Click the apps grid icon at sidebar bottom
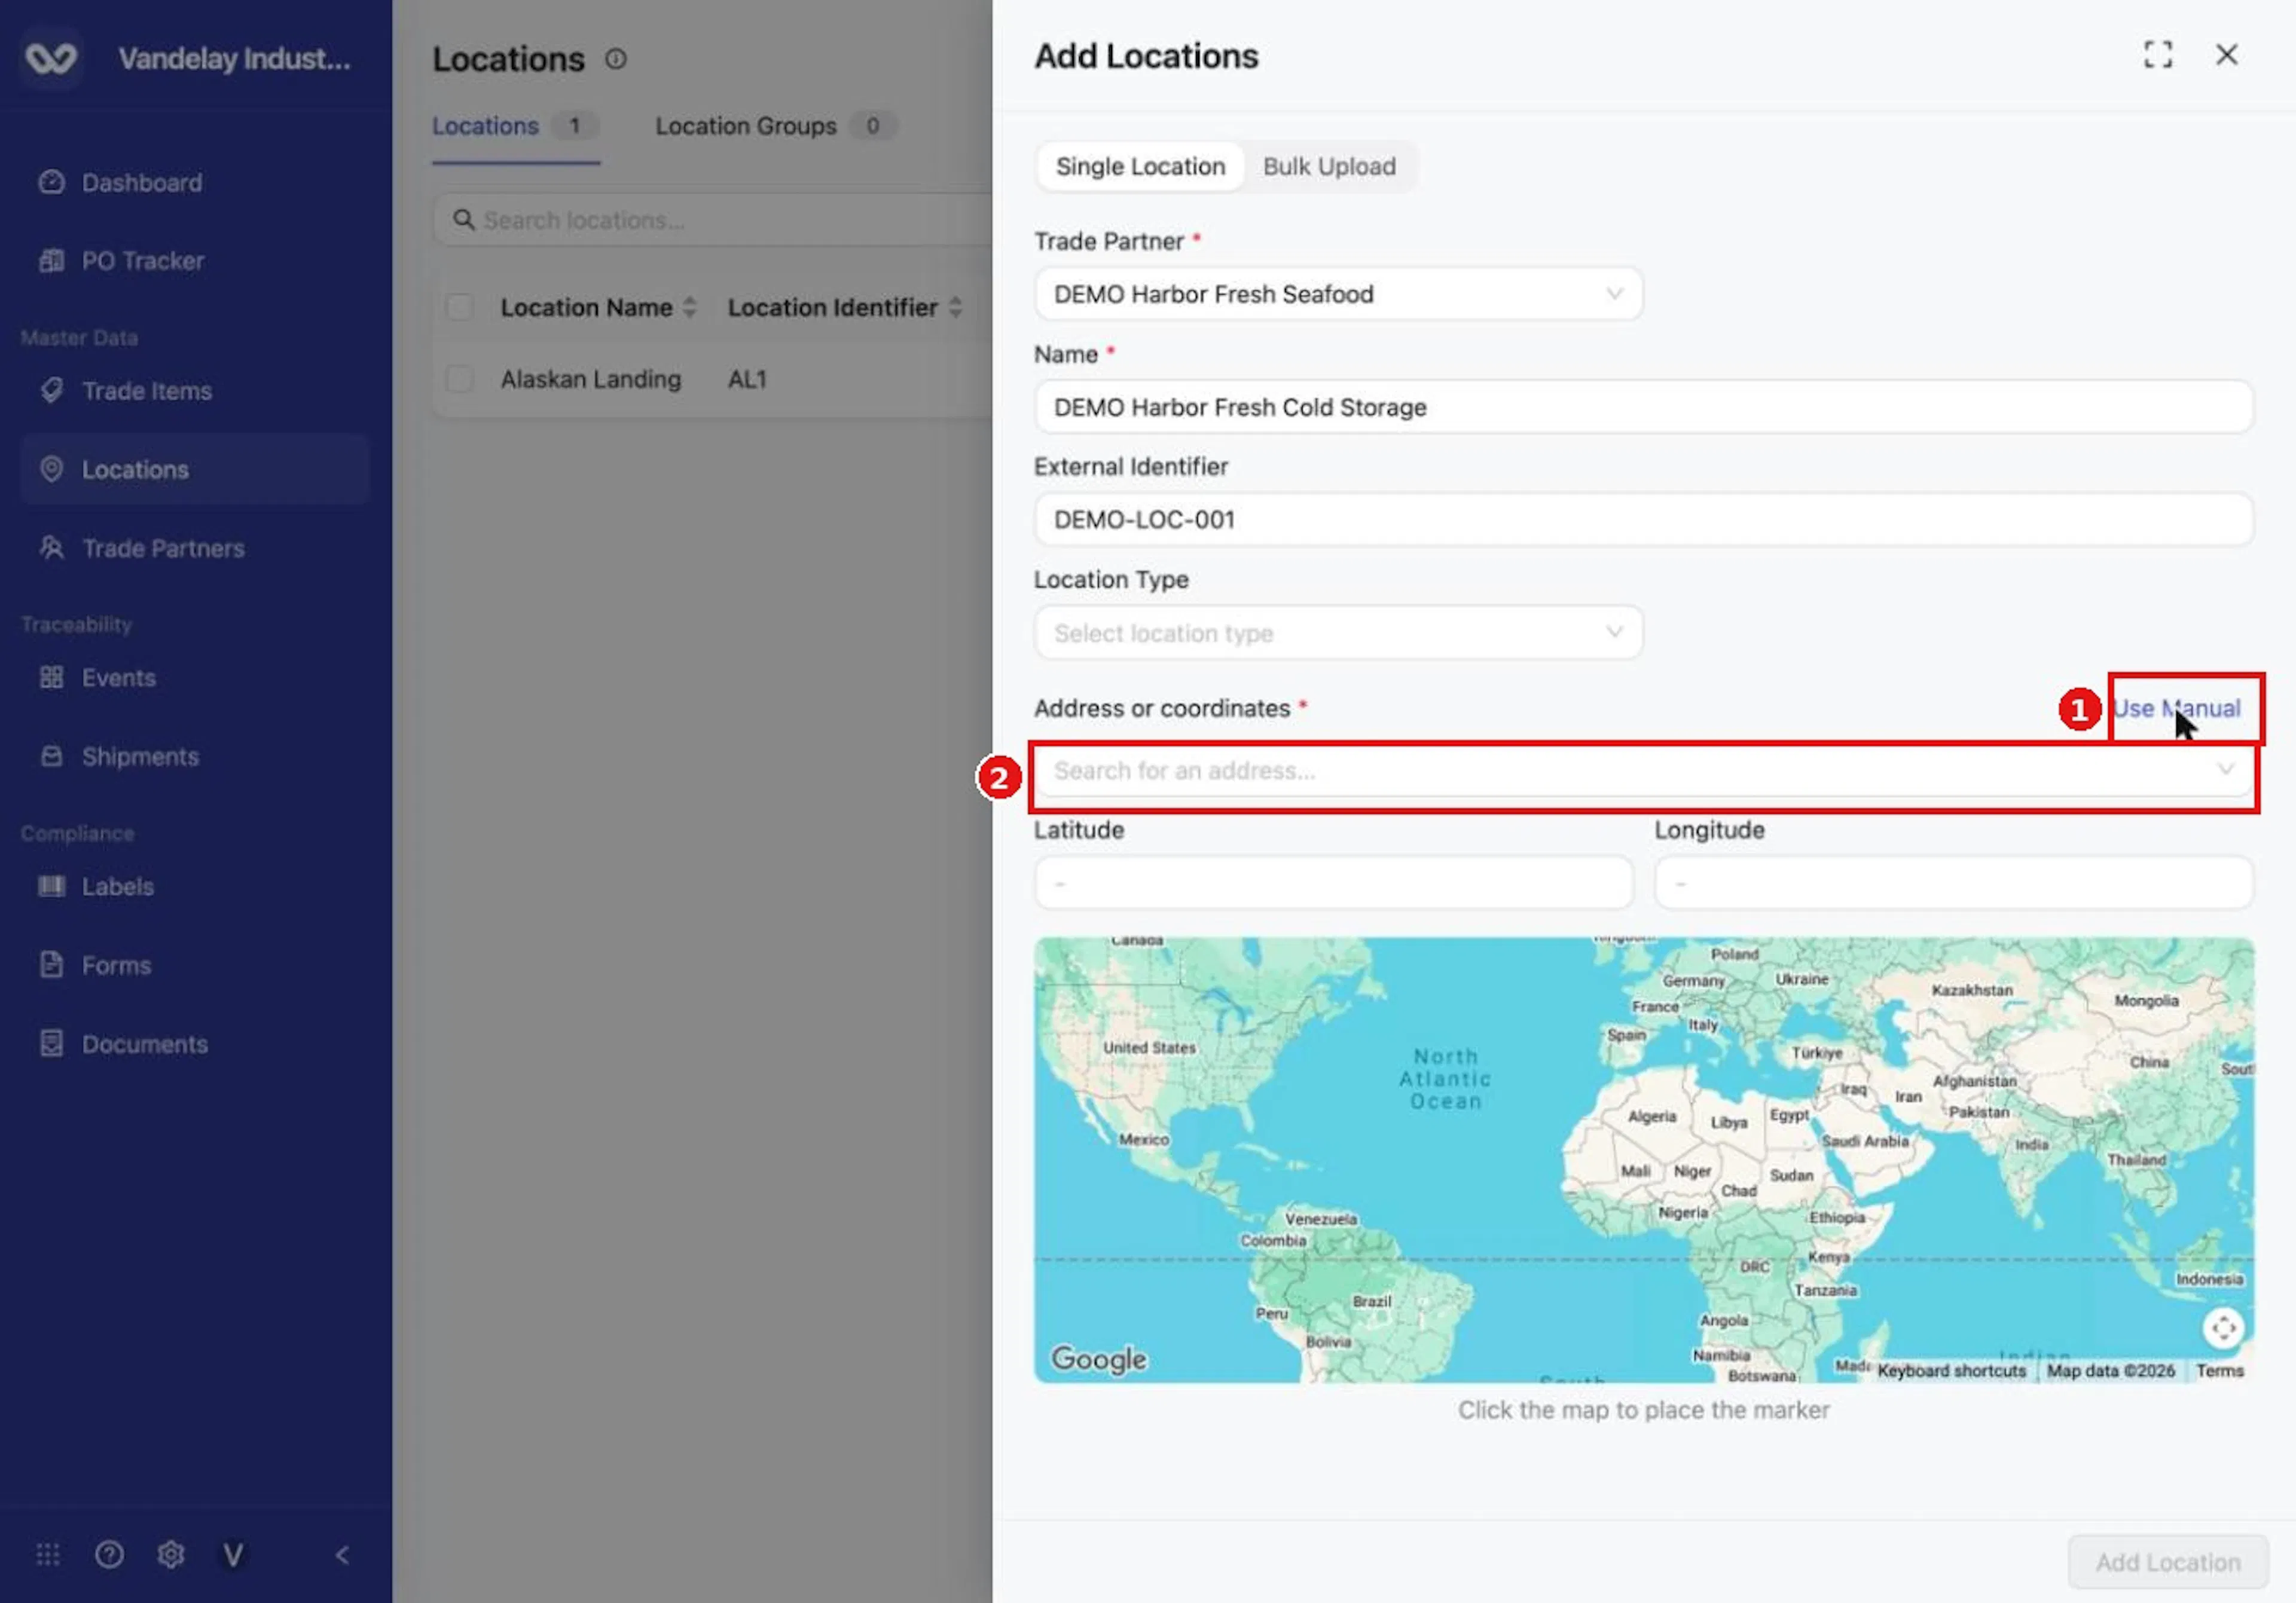The image size is (2296, 1603). pos(48,1554)
